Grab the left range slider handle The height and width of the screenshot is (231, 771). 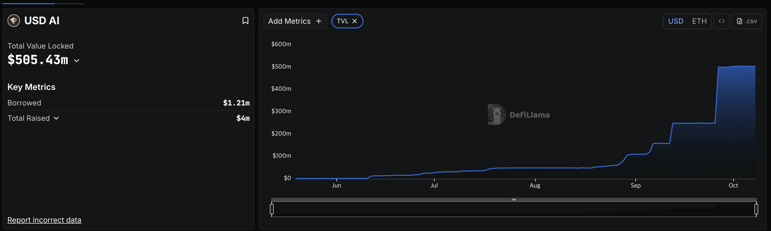[272, 209]
